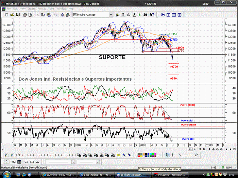Switch to Is There a Bottom taskbar window
Viewport: 238px width, 178px height.
coord(133,175)
